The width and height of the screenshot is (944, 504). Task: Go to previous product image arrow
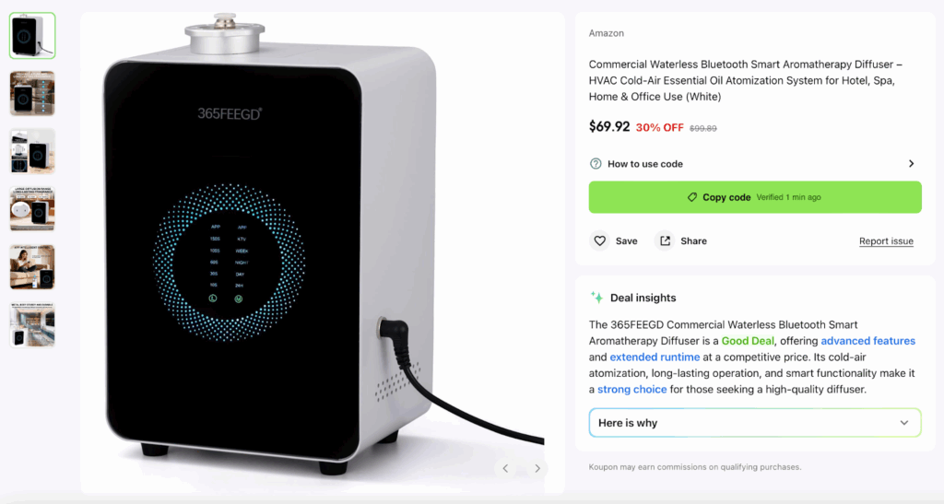tap(506, 468)
